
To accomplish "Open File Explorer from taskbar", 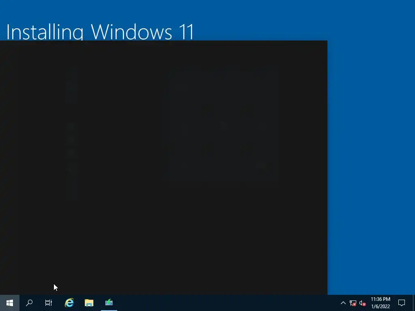I will point(89,303).
